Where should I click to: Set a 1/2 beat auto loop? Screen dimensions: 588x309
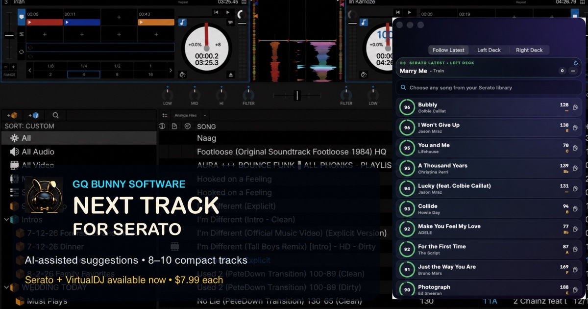117,66
